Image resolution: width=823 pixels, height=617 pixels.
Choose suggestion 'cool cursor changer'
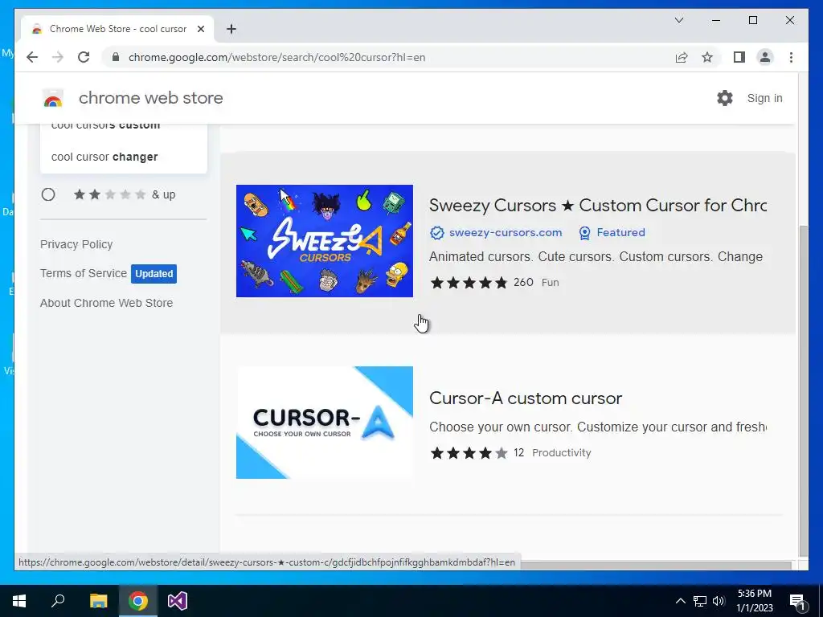[x=104, y=157]
